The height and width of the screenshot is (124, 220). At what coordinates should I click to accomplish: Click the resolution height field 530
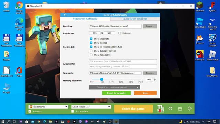109,33
